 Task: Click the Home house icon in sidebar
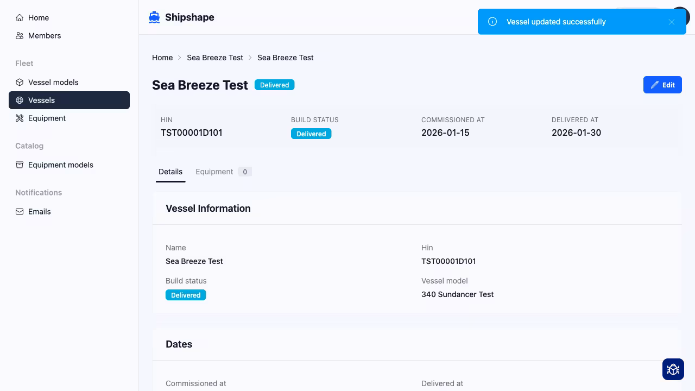[x=20, y=18]
